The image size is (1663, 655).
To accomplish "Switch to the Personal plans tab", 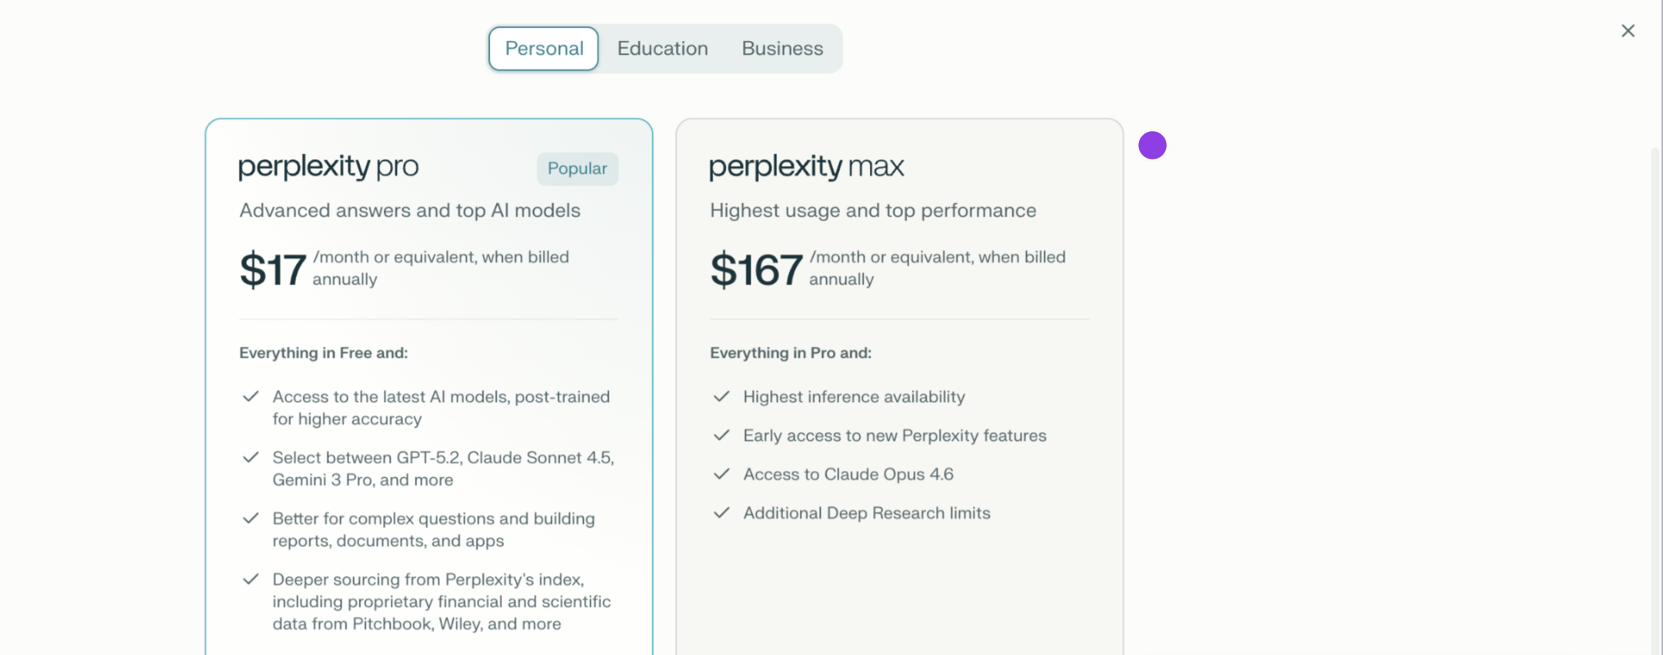I will [544, 49].
